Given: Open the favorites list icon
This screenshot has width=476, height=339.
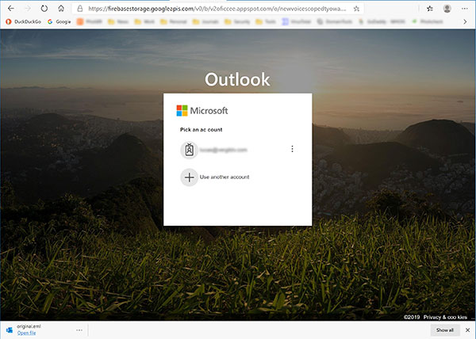Looking at the screenshot, I should (430, 9).
